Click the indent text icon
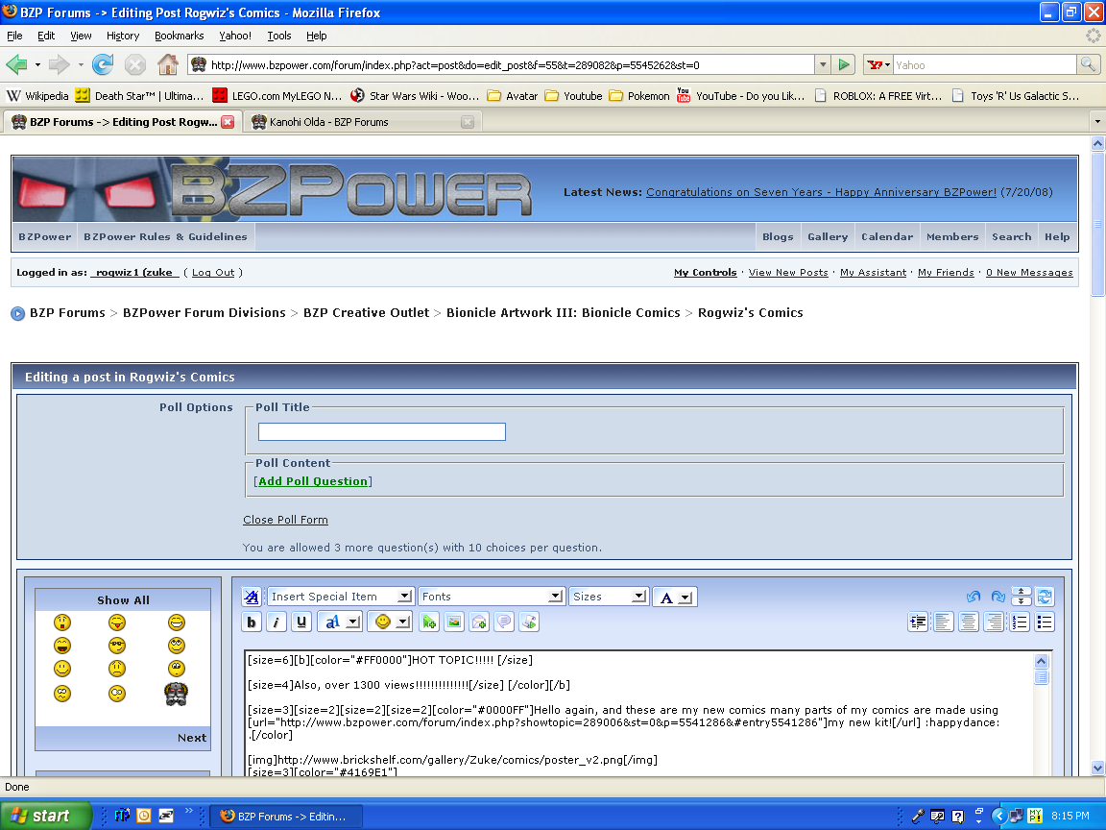Viewport: 1106px width, 830px height. pos(918,622)
